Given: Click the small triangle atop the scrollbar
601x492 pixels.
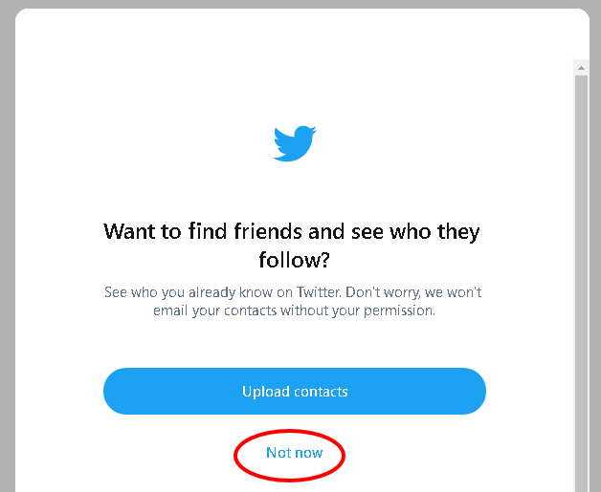Looking at the screenshot, I should (x=581, y=68).
